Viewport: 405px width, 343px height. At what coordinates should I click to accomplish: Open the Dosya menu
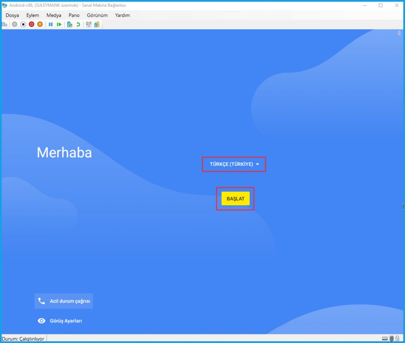pyautogui.click(x=12, y=15)
